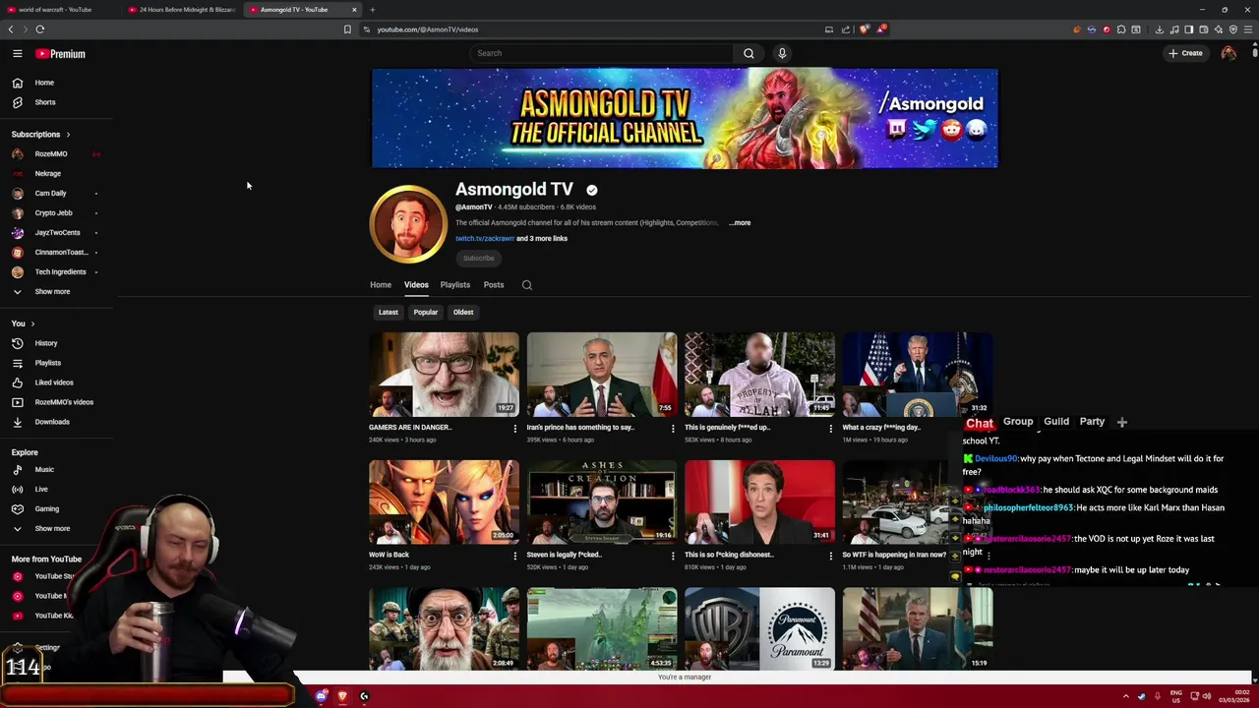Screen dimensions: 1259x708
Task: Open the WoW is Back video thumbnail
Action: pos(444,502)
